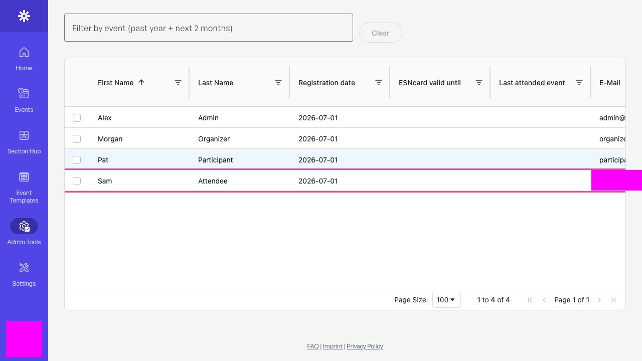Sort by Last attended event header
Image resolution: width=642 pixels, height=361 pixels.
coord(532,83)
